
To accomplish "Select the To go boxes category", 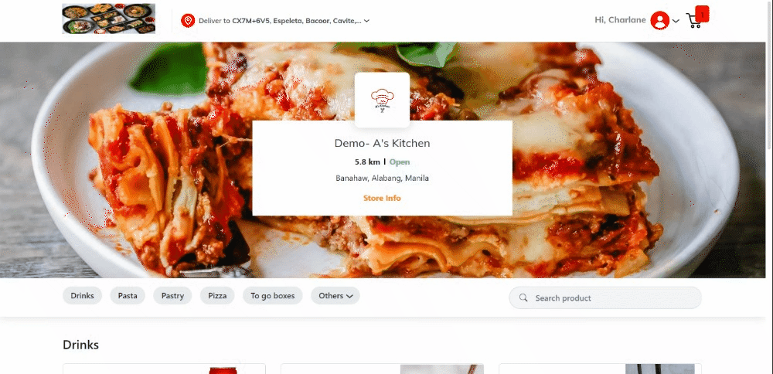I will point(273,296).
